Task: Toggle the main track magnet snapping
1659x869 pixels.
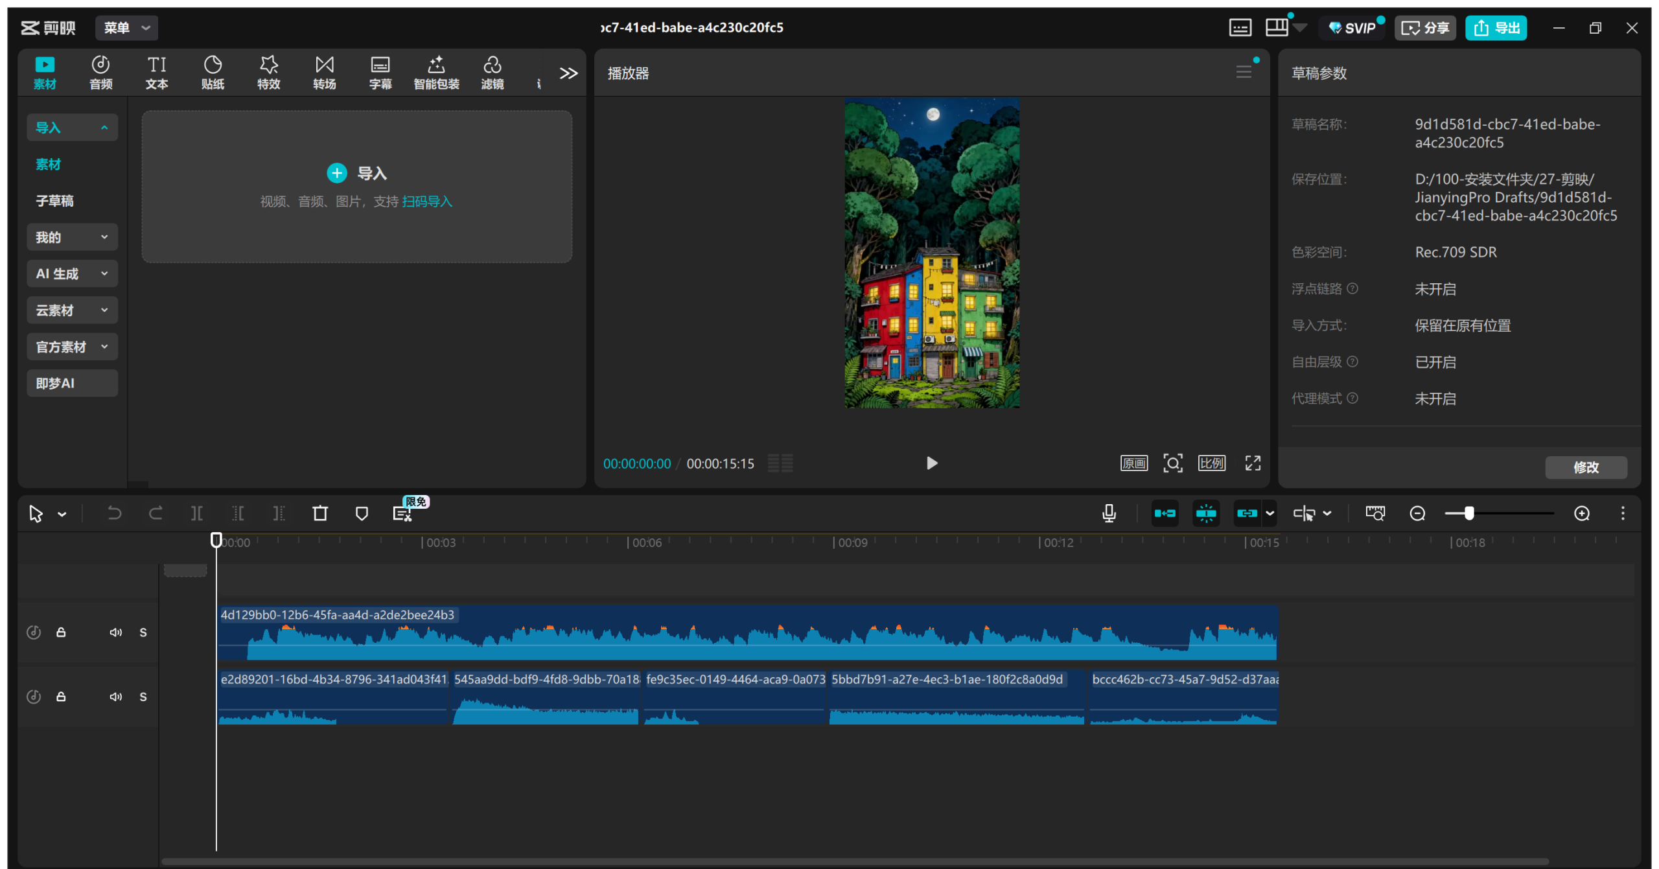Action: (x=1165, y=514)
